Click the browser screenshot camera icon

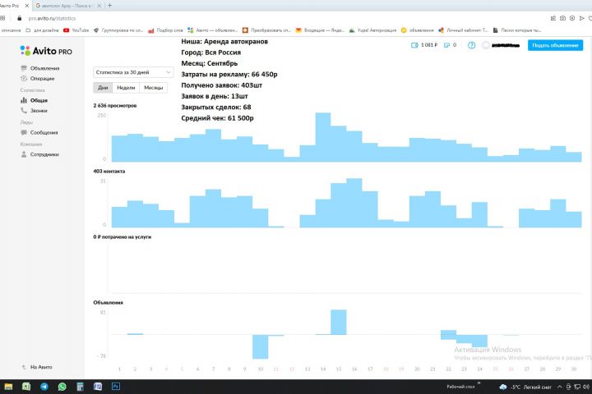(x=562, y=18)
